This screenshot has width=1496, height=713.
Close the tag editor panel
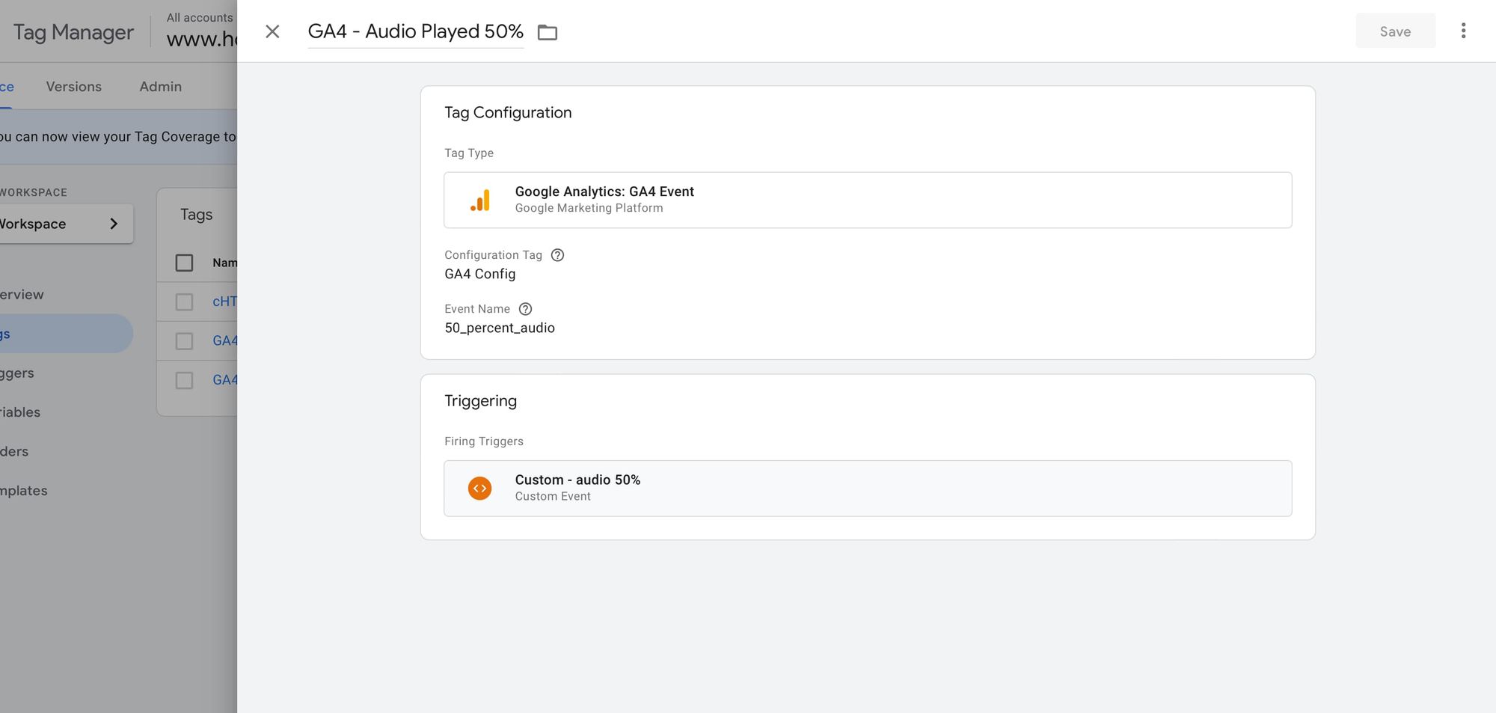(x=272, y=31)
